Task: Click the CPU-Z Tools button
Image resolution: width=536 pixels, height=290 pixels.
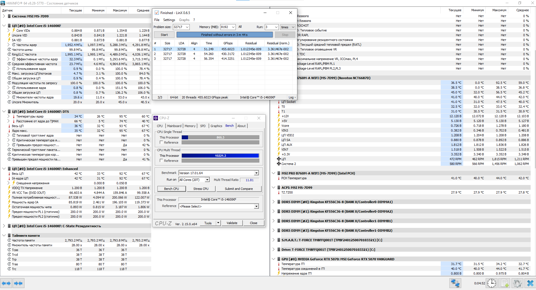Action: point(208,223)
